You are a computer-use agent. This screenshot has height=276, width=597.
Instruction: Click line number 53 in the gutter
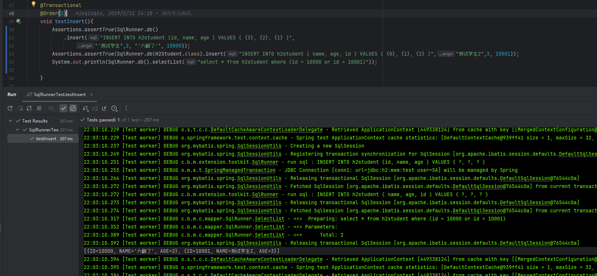click(11, 54)
